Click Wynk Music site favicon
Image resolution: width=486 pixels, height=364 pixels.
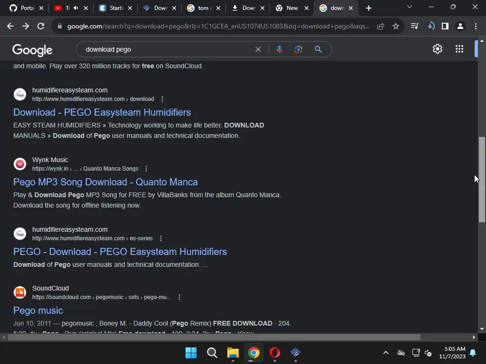(20, 164)
